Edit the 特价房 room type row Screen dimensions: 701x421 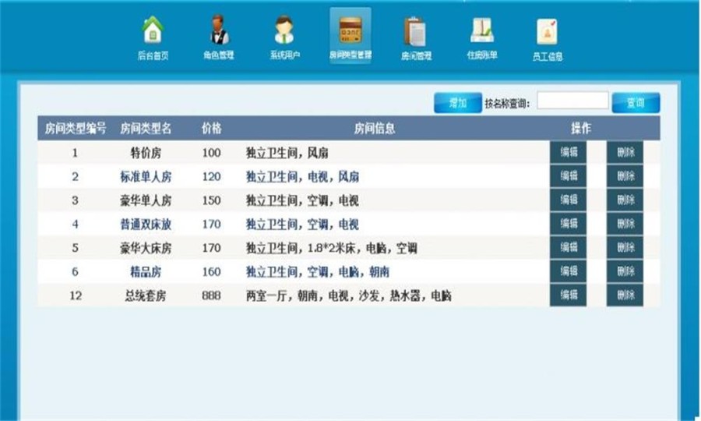pyautogui.click(x=568, y=153)
